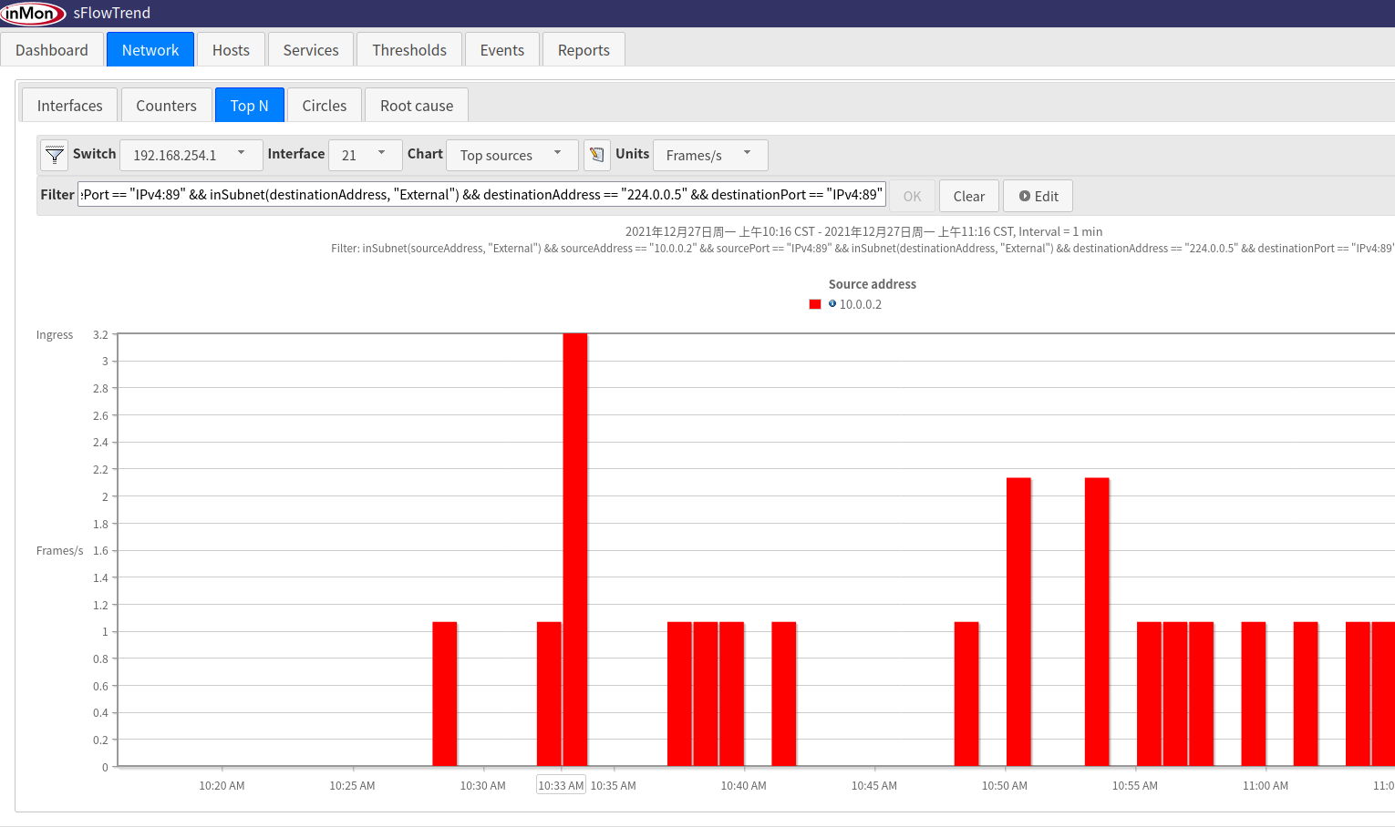This screenshot has width=1395, height=827.
Task: Click the tallest bar at 10:33 AM
Action: click(575, 549)
